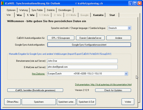Click into the Benutzername field

tap(82, 61)
